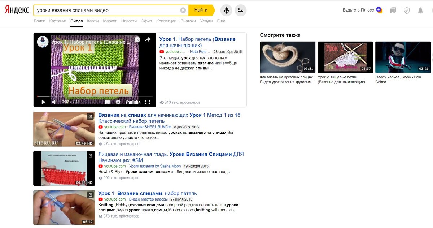Click Уроки вязания by Sasha Moon channel link
Image resolution: width=433 pixels, height=228 pixels.
[x=155, y=166]
